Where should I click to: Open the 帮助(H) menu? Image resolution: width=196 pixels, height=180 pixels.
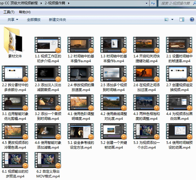(x=25, y=12)
